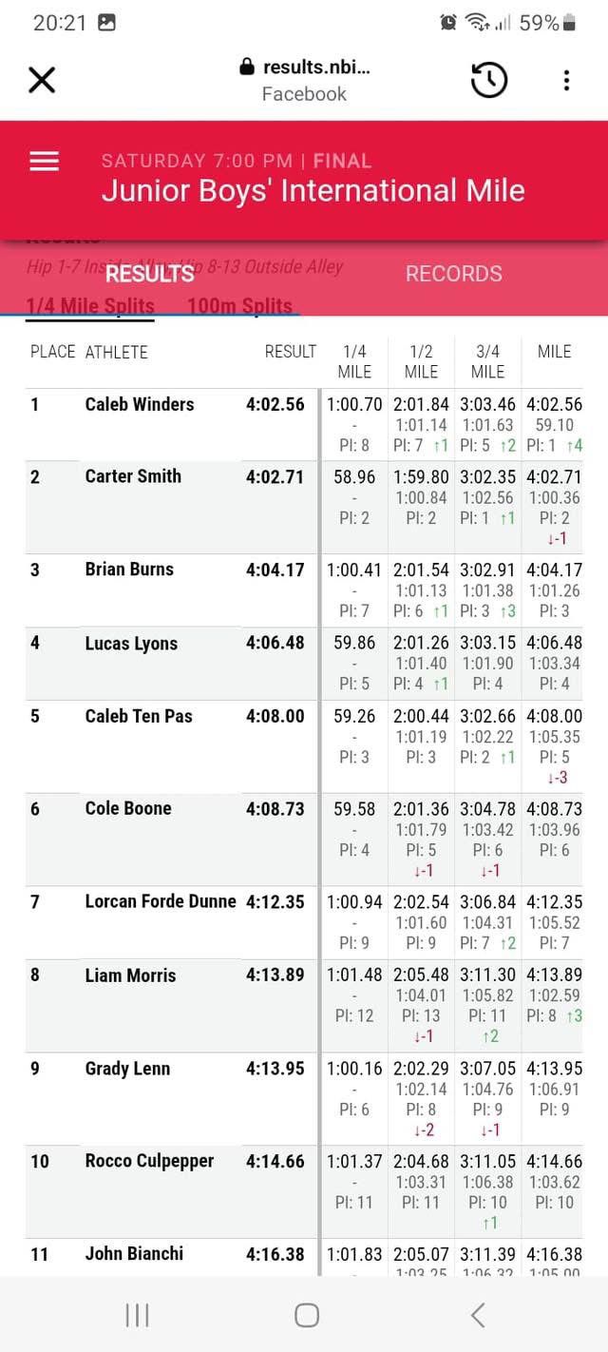This screenshot has width=608, height=1352.
Task: Open the three-dot browser options menu
Action: [x=566, y=80]
